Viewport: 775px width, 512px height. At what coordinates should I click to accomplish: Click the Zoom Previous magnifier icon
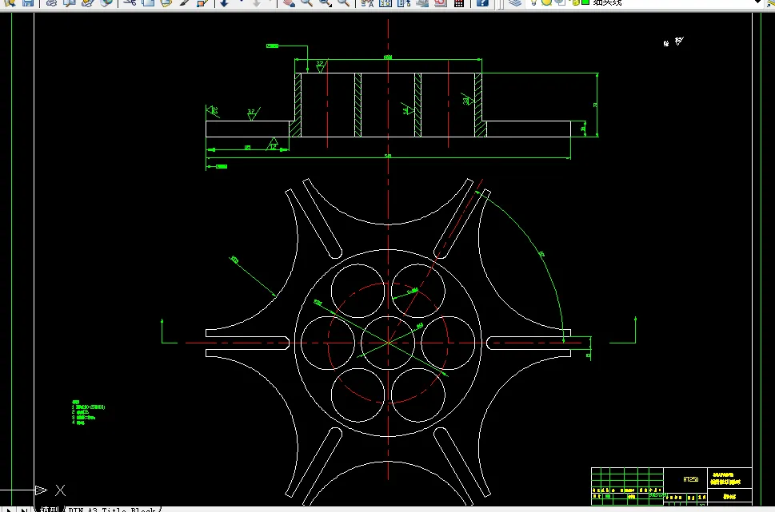[x=343, y=2]
